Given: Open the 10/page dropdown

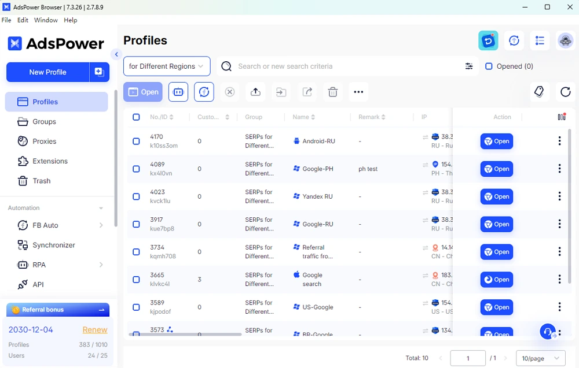Looking at the screenshot, I should point(541,358).
